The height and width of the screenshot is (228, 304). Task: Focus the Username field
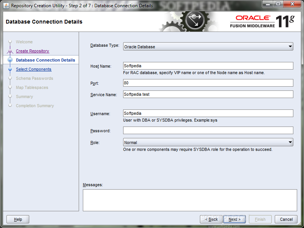208,113
